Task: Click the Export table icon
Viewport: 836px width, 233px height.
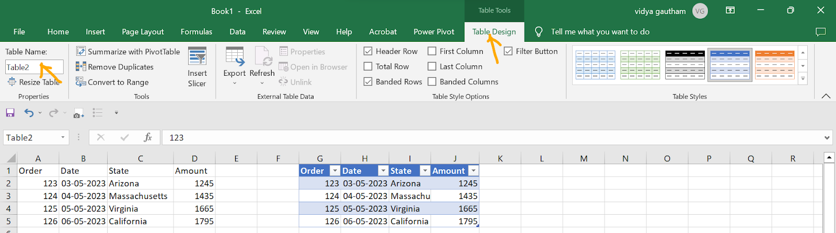Action: (x=235, y=56)
